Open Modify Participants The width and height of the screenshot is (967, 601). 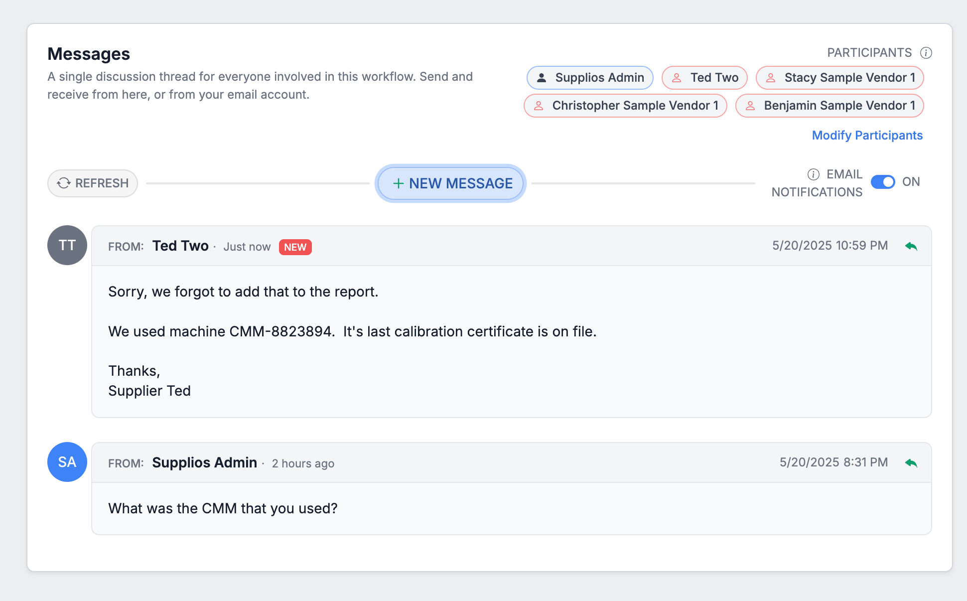pos(867,135)
